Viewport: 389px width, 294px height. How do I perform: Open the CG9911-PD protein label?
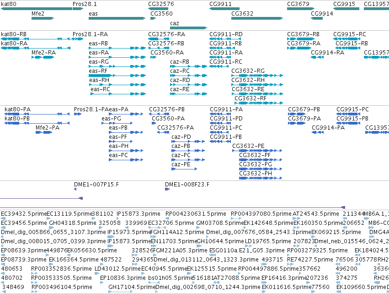[x=226, y=119]
